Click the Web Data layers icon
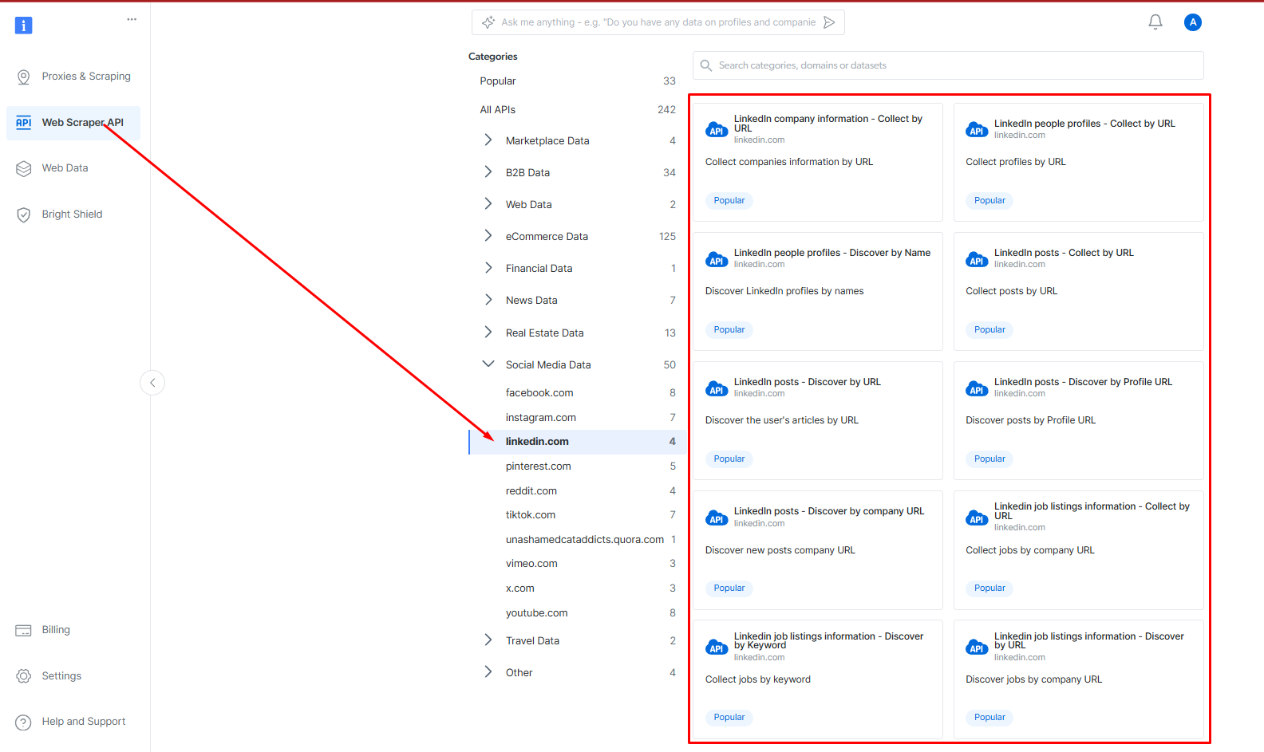The width and height of the screenshot is (1264, 752). (x=24, y=168)
